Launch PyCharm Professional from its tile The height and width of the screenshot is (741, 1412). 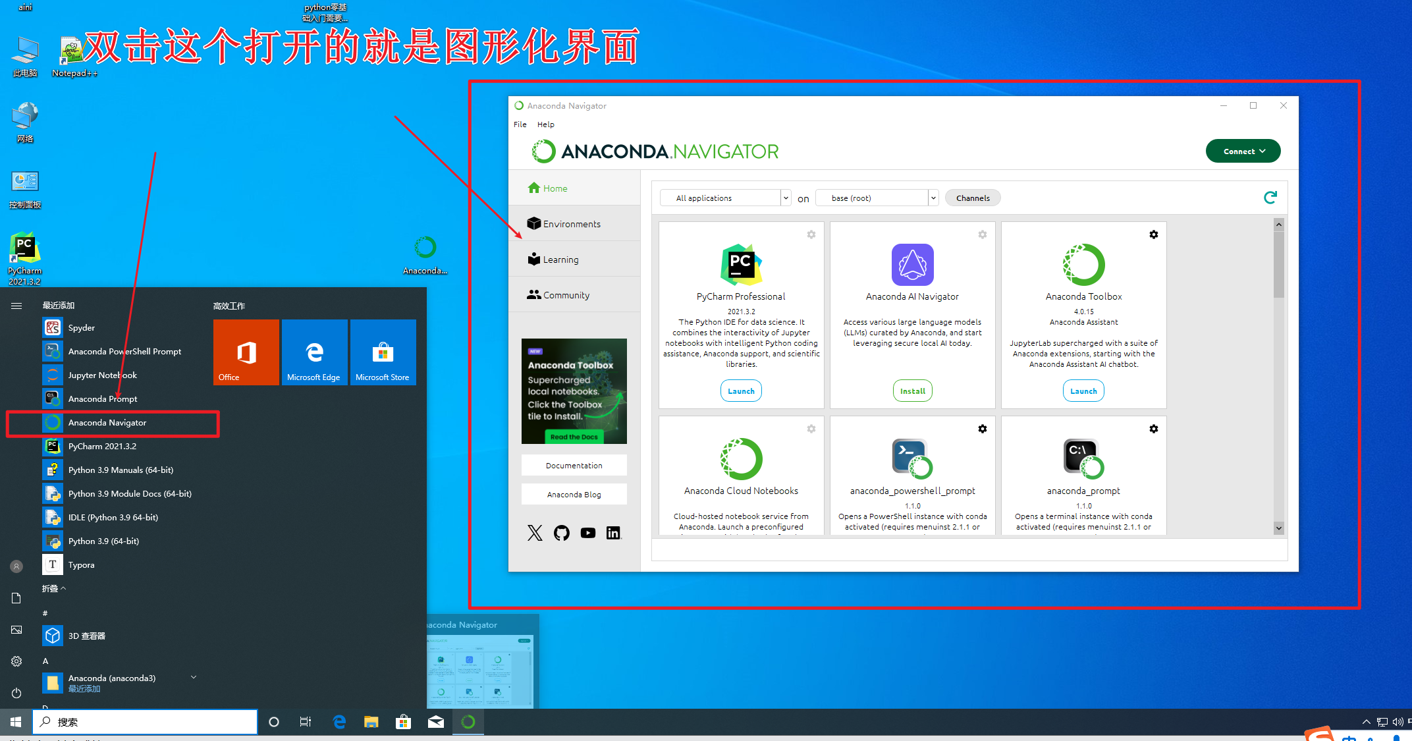(x=741, y=391)
